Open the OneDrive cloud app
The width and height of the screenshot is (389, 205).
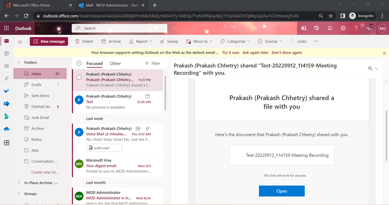[x=7, y=129]
